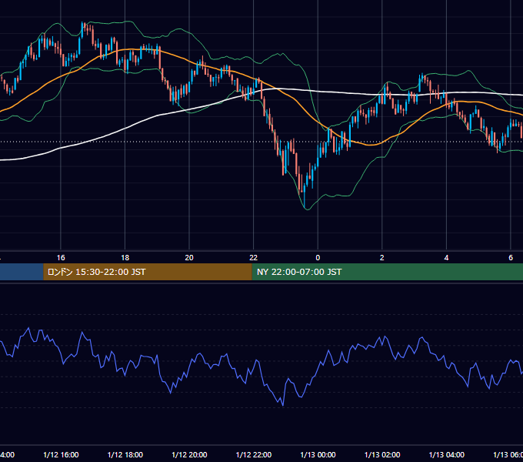Image resolution: width=523 pixels, height=462 pixels.
Task: Click the 1/13 00:00 label on the lower axis
Action: point(318,454)
